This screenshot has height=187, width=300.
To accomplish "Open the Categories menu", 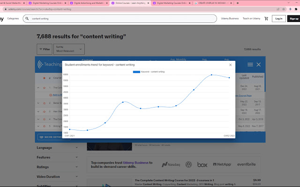I will click(13, 19).
